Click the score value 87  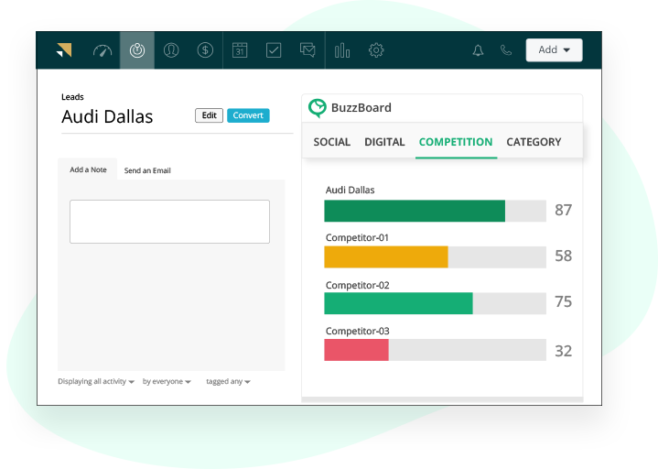pos(563,210)
